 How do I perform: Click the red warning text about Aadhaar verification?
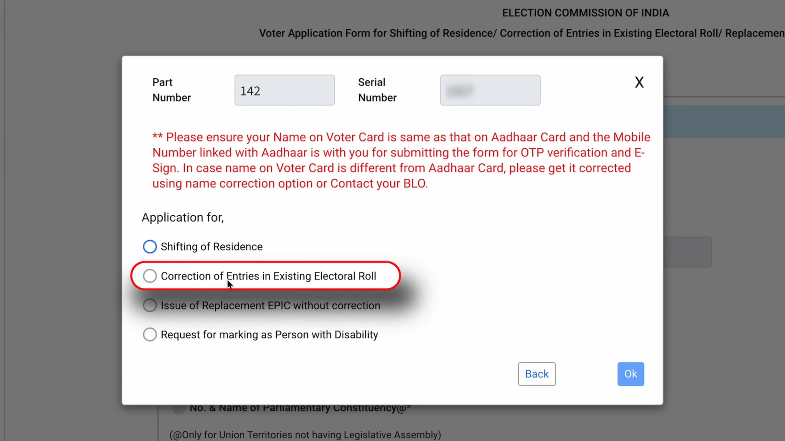pyautogui.click(x=399, y=159)
